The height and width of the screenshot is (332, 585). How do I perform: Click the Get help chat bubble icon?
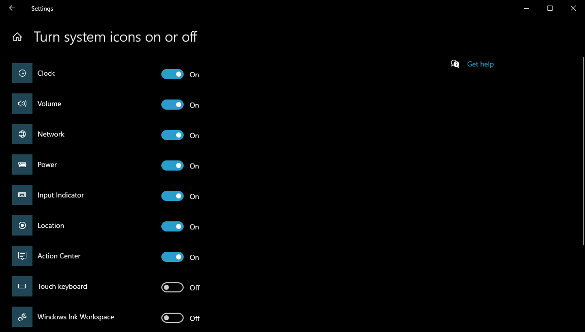(x=455, y=64)
